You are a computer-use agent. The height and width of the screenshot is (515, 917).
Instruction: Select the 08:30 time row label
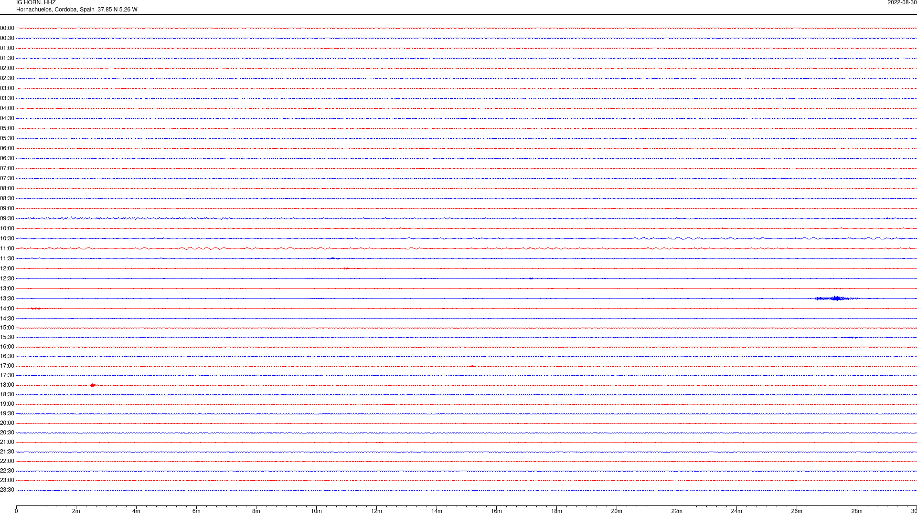7,198
